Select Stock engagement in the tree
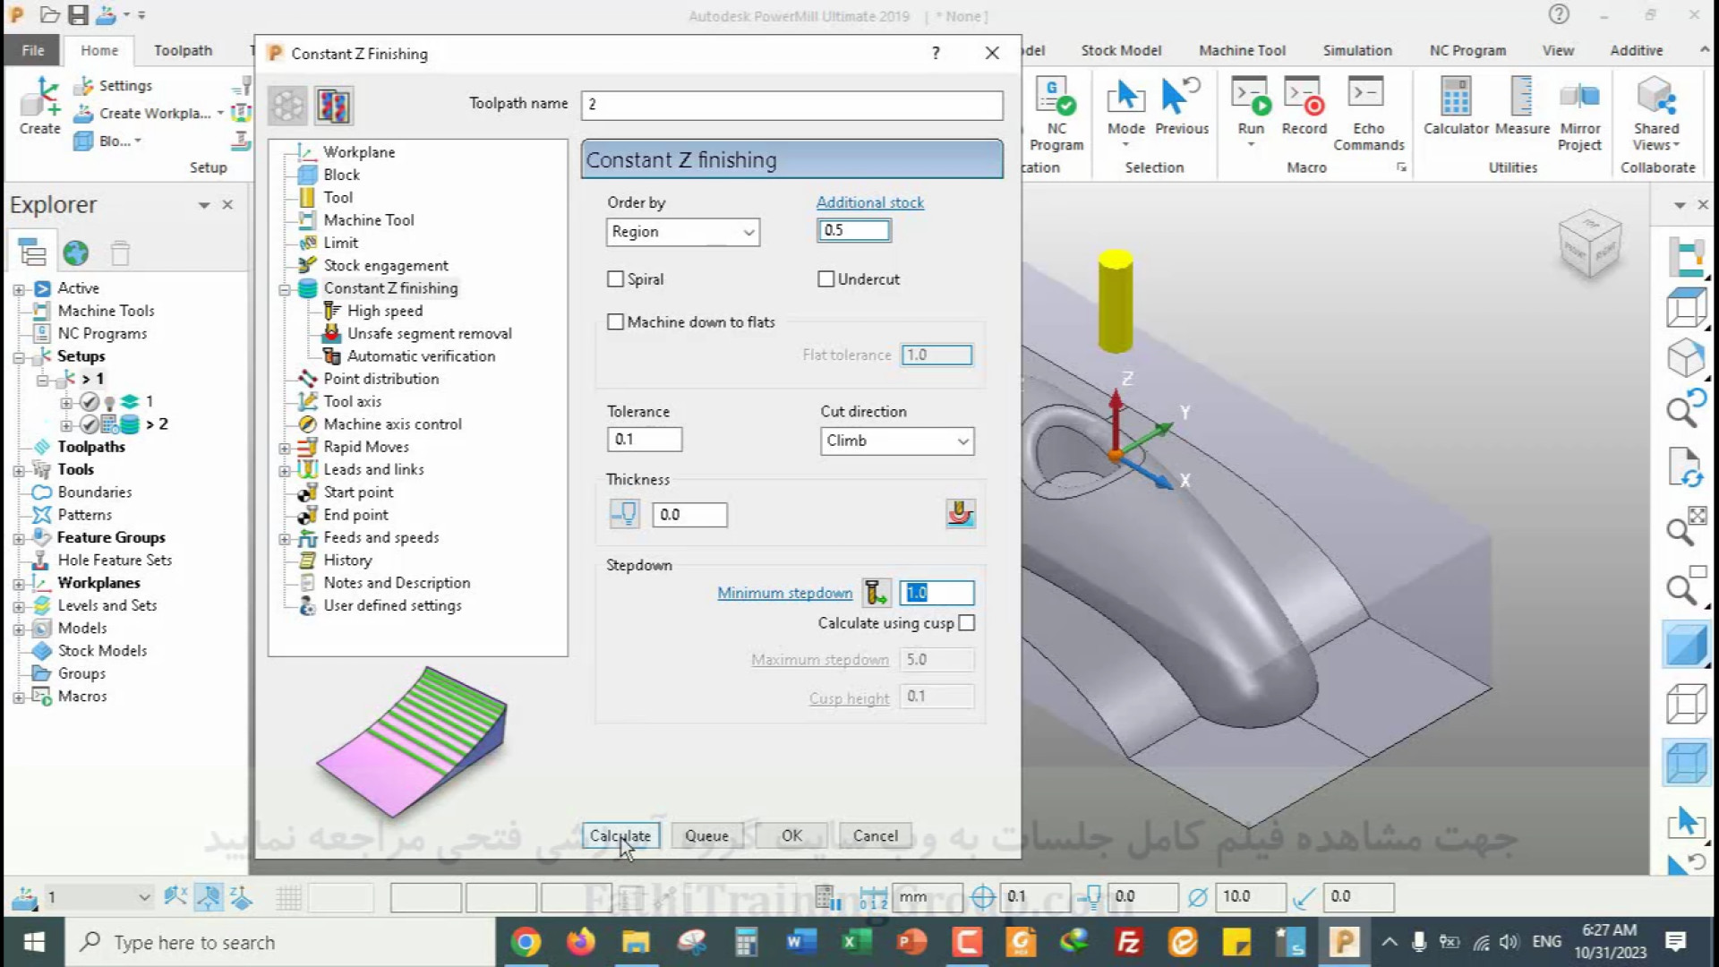Image resolution: width=1719 pixels, height=967 pixels. (385, 265)
